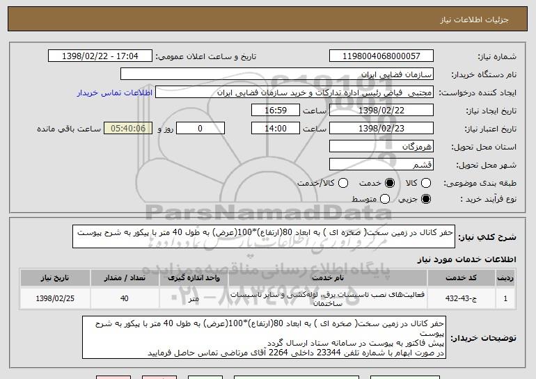Click the buyer organization field سازمان فضایی ایران
This screenshot has width=536, height=379.
pyautogui.click(x=277, y=74)
